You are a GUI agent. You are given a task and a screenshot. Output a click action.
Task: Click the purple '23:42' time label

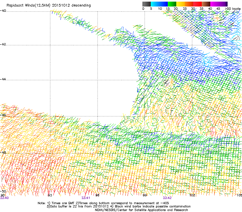pyautogui.click(x=167, y=198)
